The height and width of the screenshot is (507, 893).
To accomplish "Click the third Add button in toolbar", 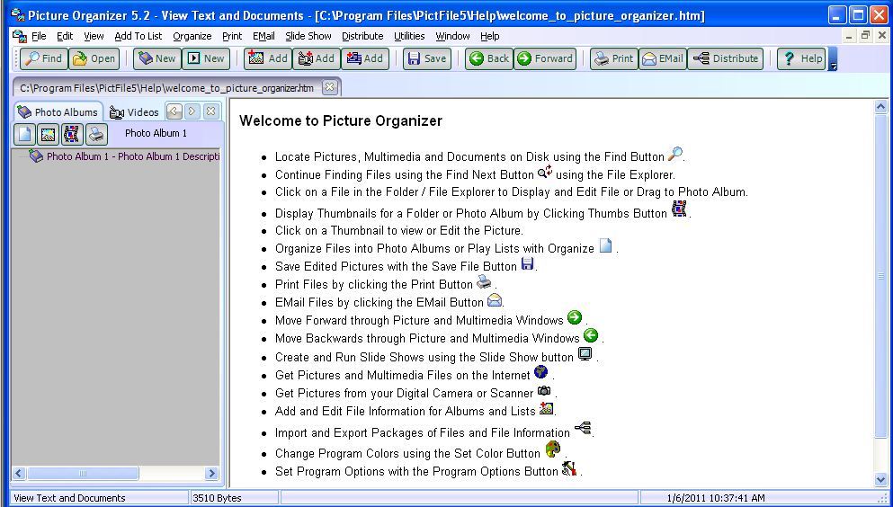I will pos(365,58).
